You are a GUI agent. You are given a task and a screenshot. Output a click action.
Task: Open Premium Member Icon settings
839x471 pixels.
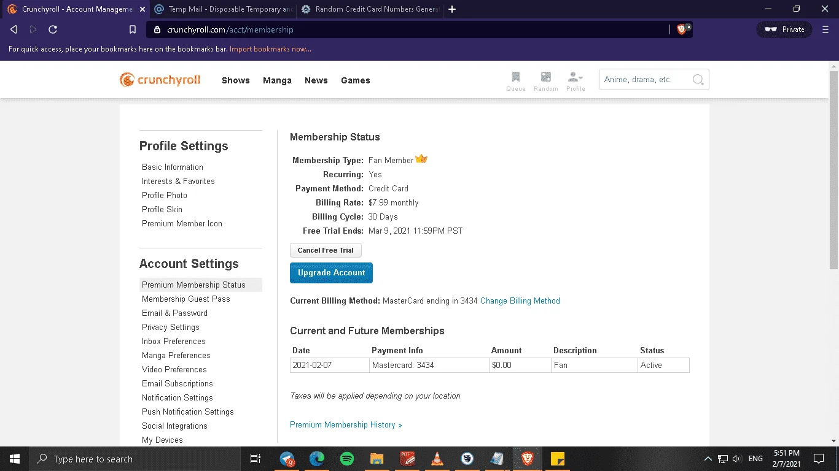pyautogui.click(x=182, y=223)
